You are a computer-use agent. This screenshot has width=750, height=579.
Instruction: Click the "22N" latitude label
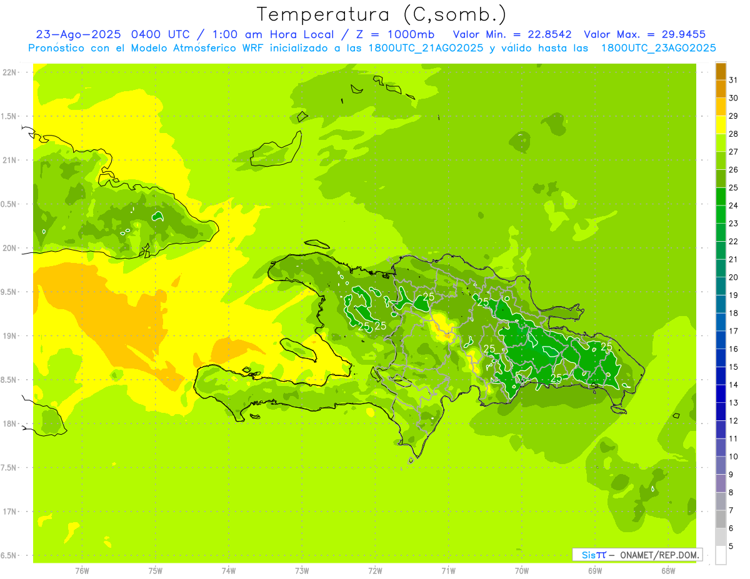pos(9,72)
